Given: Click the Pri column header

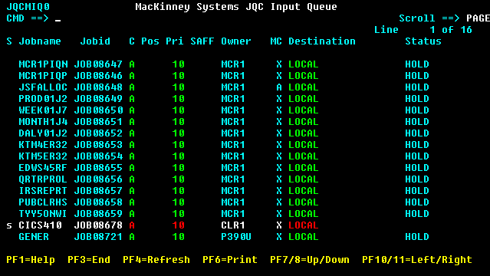Looking at the screenshot, I should pos(175,41).
